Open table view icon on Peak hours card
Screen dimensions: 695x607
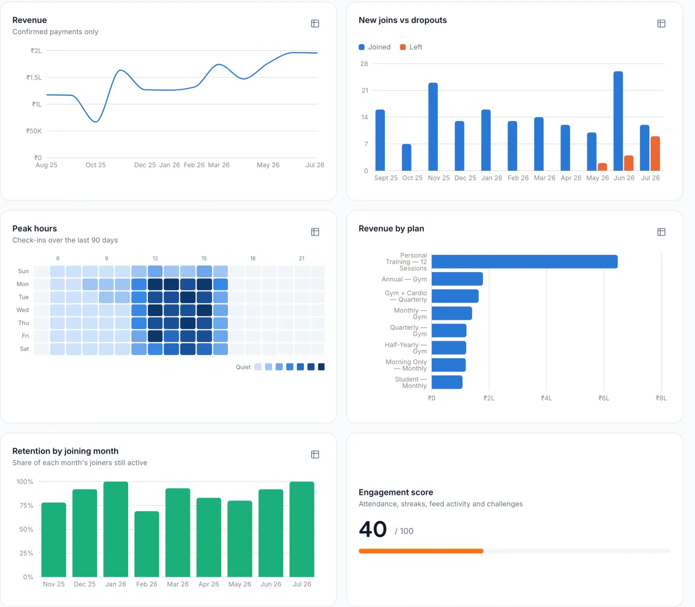tap(315, 232)
